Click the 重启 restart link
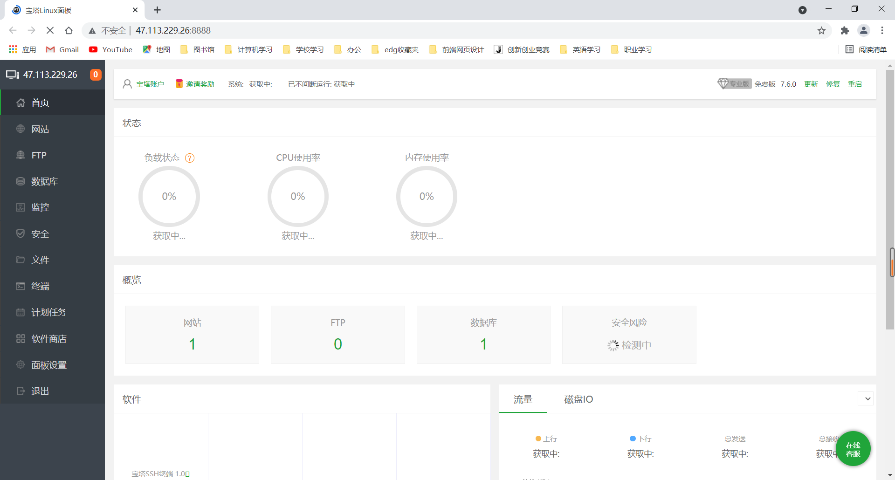 click(855, 84)
